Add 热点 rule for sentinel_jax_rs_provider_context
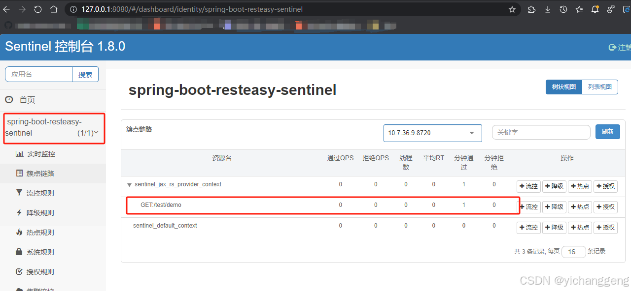Viewport: 631px width, 291px height. pyautogui.click(x=580, y=186)
